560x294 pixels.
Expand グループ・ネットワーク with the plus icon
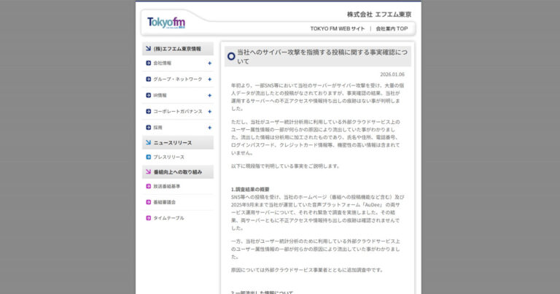point(209,80)
